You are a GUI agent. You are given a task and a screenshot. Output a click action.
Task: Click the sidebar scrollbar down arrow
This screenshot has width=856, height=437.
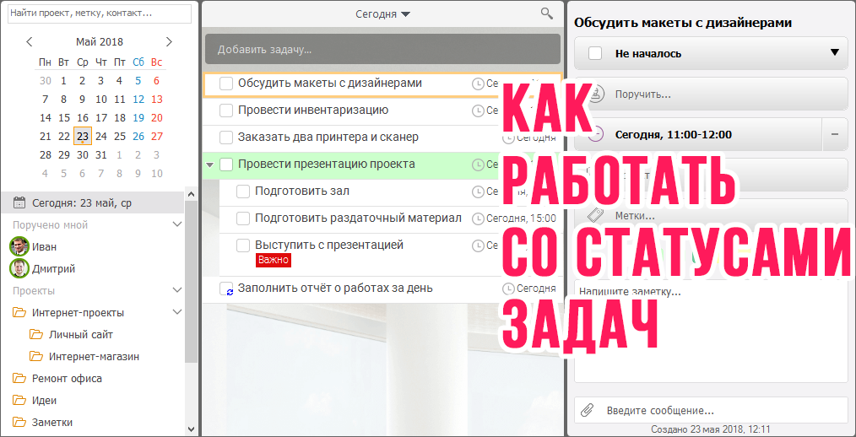point(191,429)
